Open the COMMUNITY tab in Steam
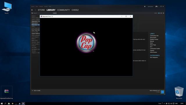186x105 pixels. tap(63, 10)
